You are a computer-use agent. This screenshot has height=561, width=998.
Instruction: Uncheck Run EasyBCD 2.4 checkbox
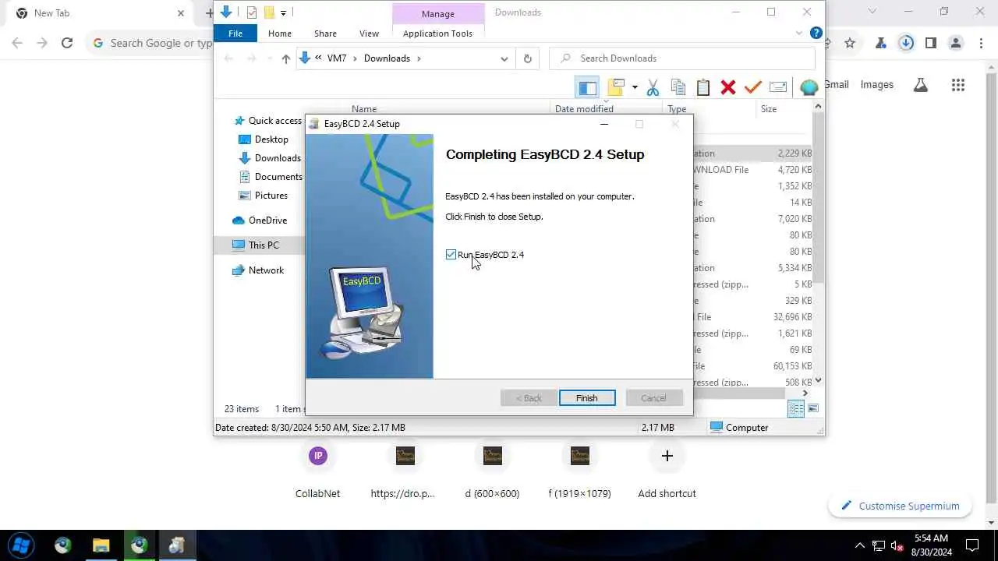tap(451, 255)
